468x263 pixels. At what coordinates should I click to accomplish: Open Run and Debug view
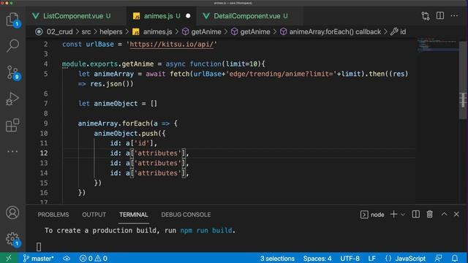(12, 99)
